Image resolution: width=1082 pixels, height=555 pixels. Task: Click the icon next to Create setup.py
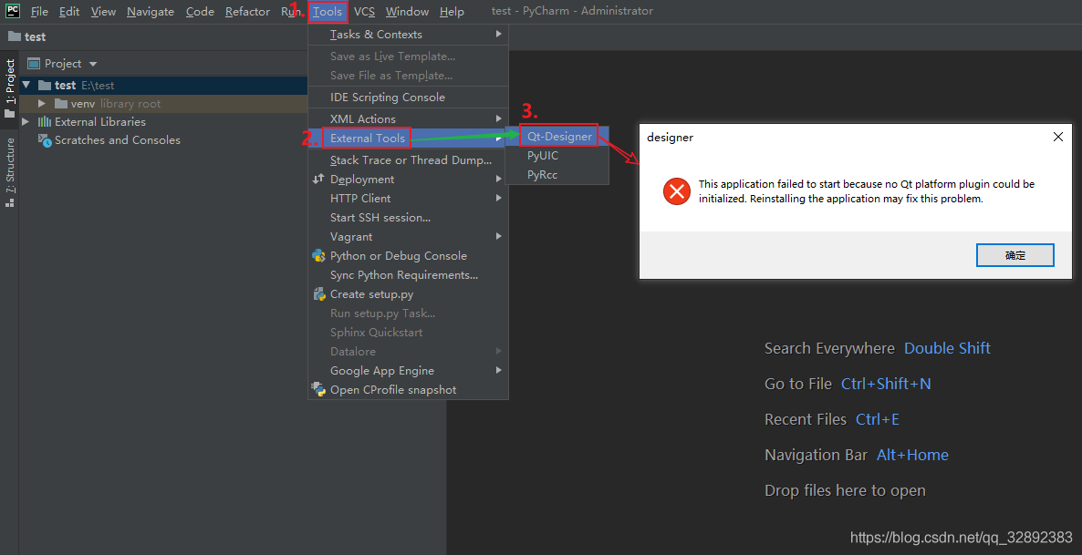pyautogui.click(x=318, y=294)
